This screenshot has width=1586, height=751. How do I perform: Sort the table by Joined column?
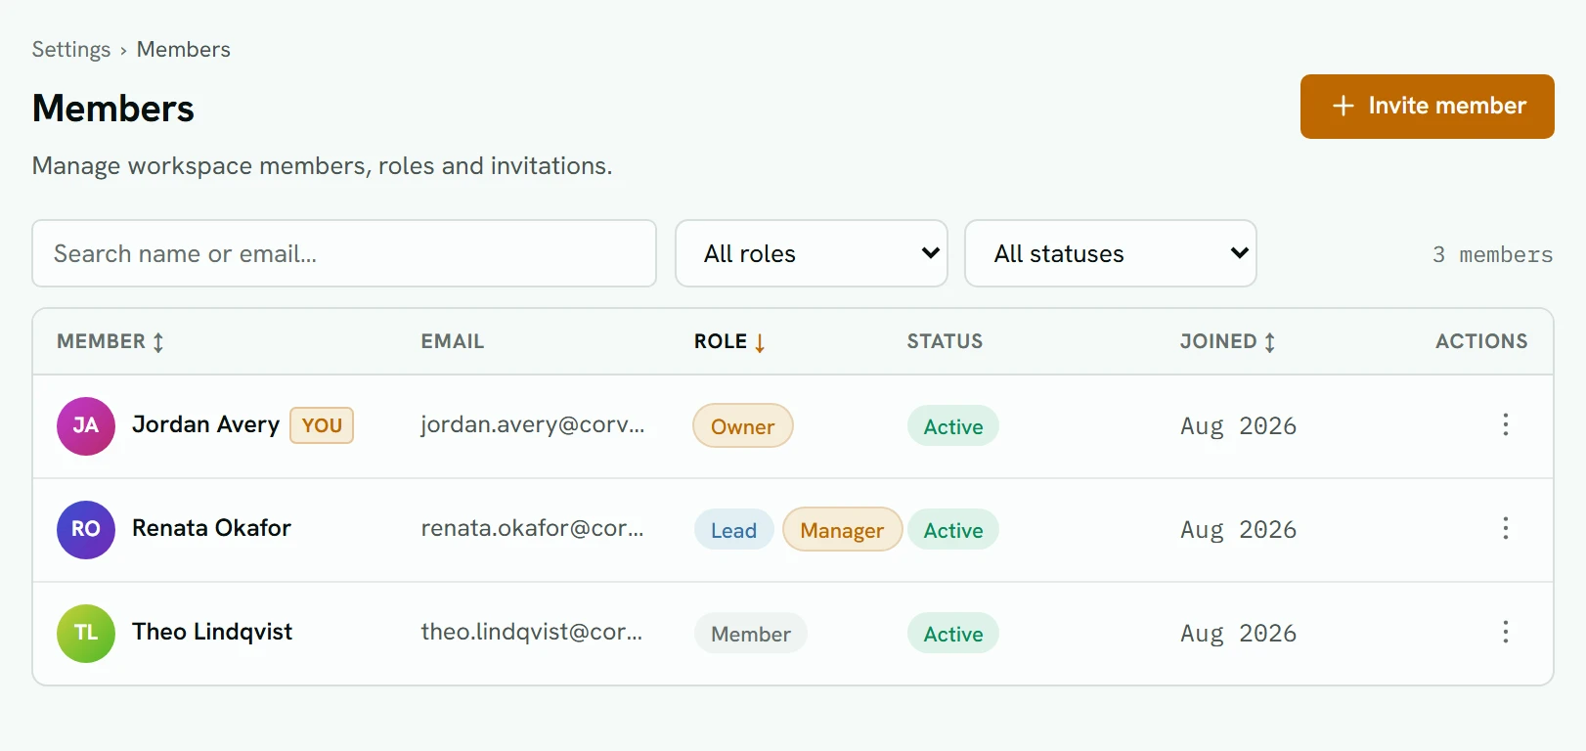(x=1227, y=341)
